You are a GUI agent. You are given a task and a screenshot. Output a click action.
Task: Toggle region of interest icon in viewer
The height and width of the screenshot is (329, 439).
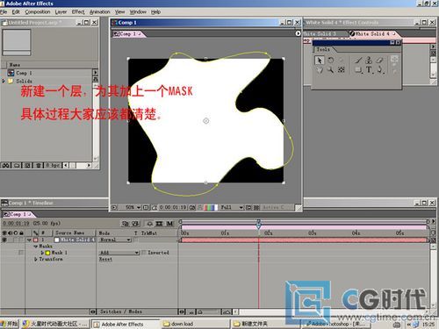point(248,207)
